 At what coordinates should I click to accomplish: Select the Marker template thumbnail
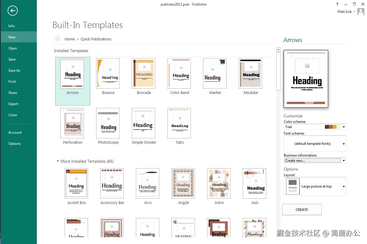click(215, 73)
